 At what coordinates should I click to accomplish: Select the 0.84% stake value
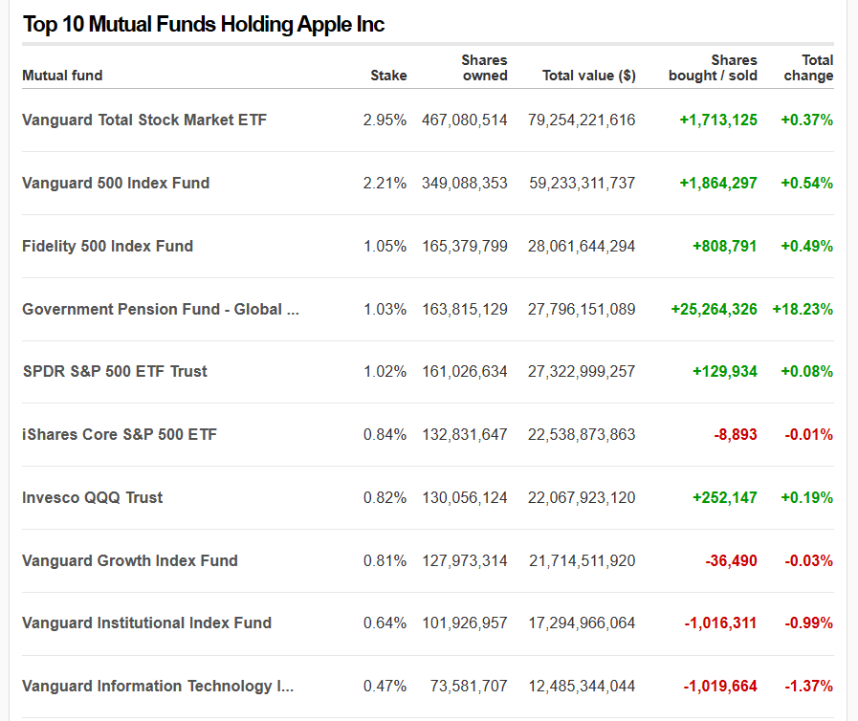(385, 434)
